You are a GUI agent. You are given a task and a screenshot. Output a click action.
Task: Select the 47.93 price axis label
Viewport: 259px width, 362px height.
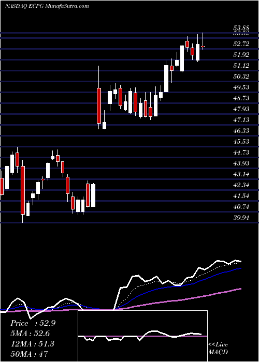[241, 109]
